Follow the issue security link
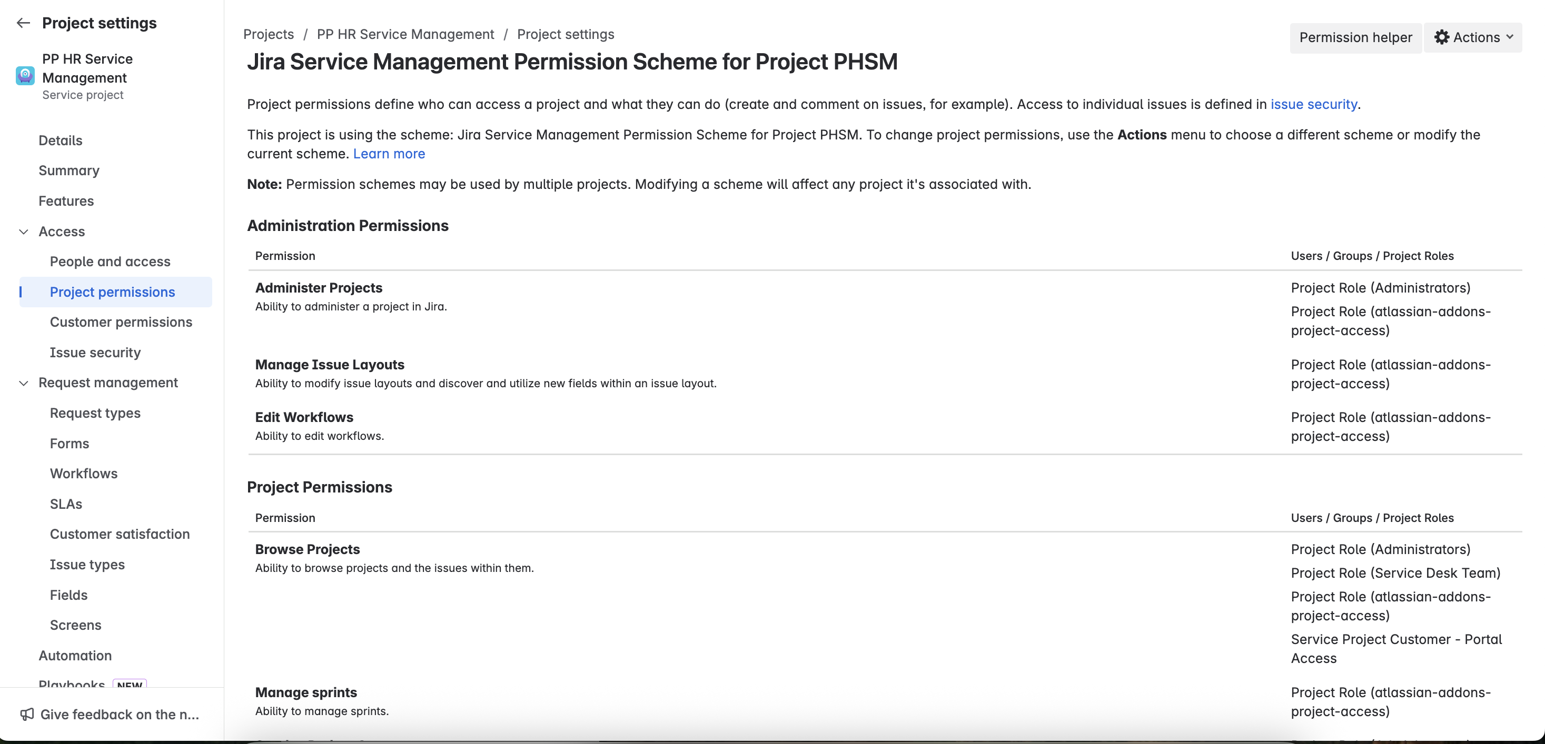 click(1313, 104)
